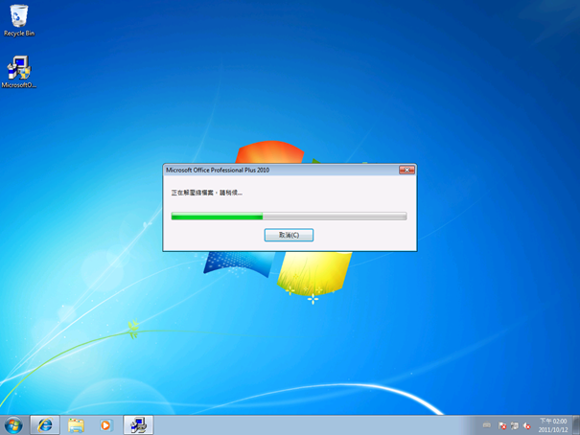The width and height of the screenshot is (580, 435).
Task: Open the clock showing 2011/10/12
Action: coord(553,425)
